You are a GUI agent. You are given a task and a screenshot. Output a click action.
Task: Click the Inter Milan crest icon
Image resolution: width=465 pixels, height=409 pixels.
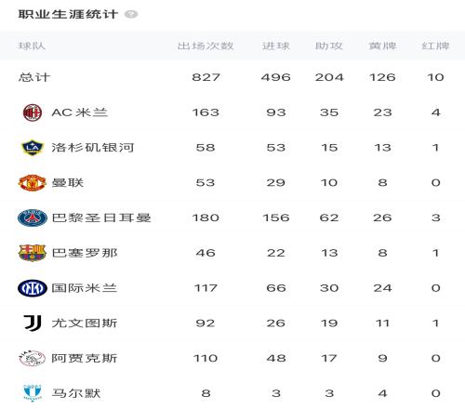(33, 288)
